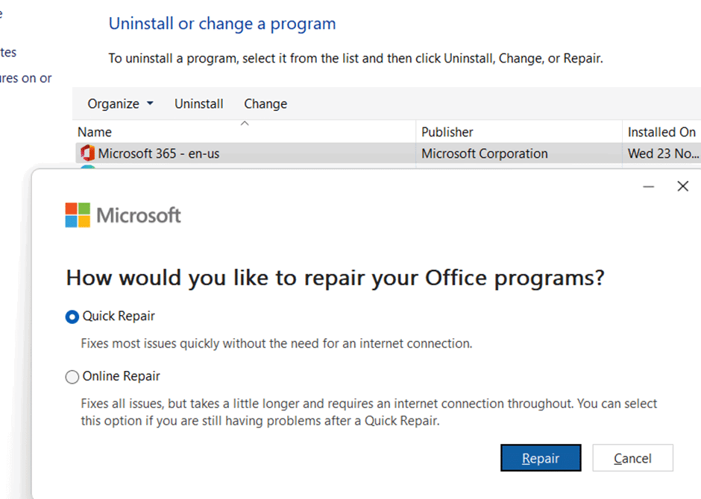The height and width of the screenshot is (499, 701).
Task: Click the installed date of Microsoft 365
Action: pyautogui.click(x=663, y=153)
